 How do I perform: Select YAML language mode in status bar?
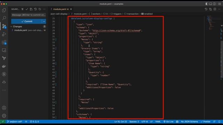pyautogui.click(x=158, y=122)
